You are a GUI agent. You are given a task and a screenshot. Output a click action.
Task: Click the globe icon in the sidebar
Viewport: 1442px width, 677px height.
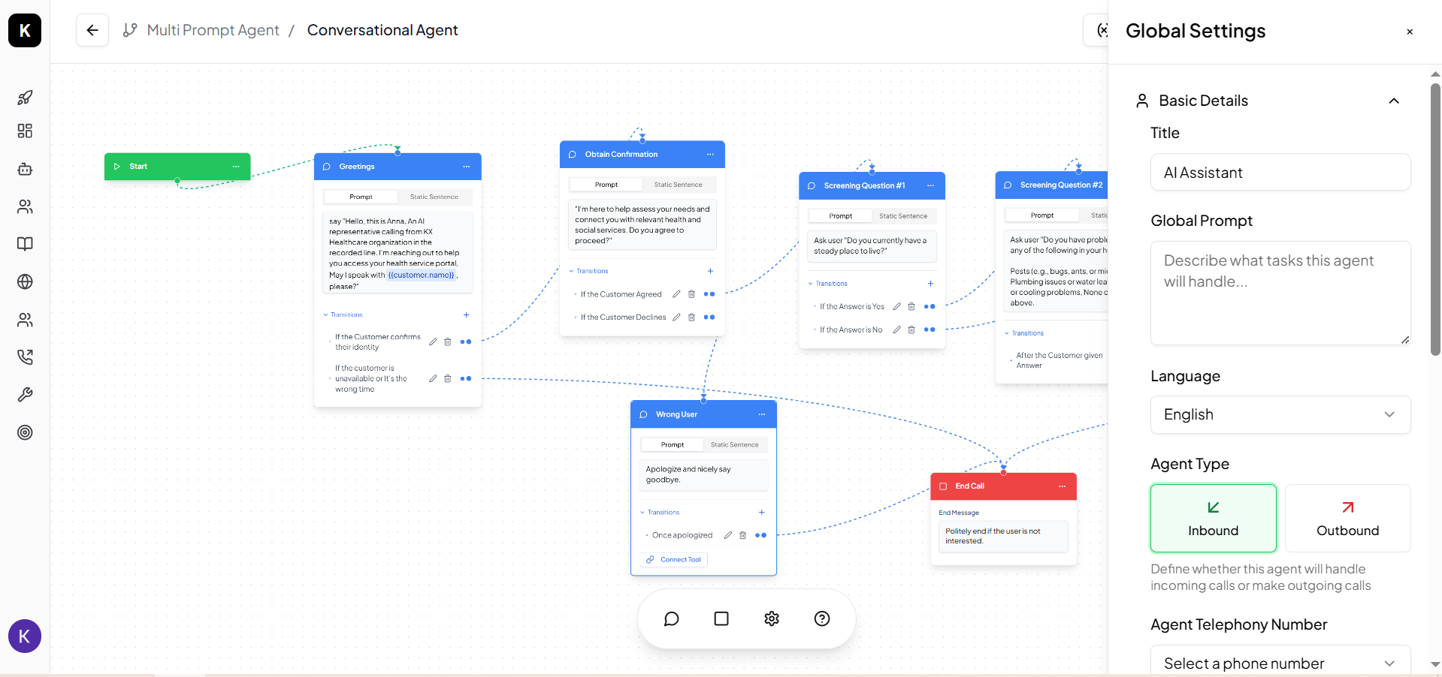click(x=25, y=282)
